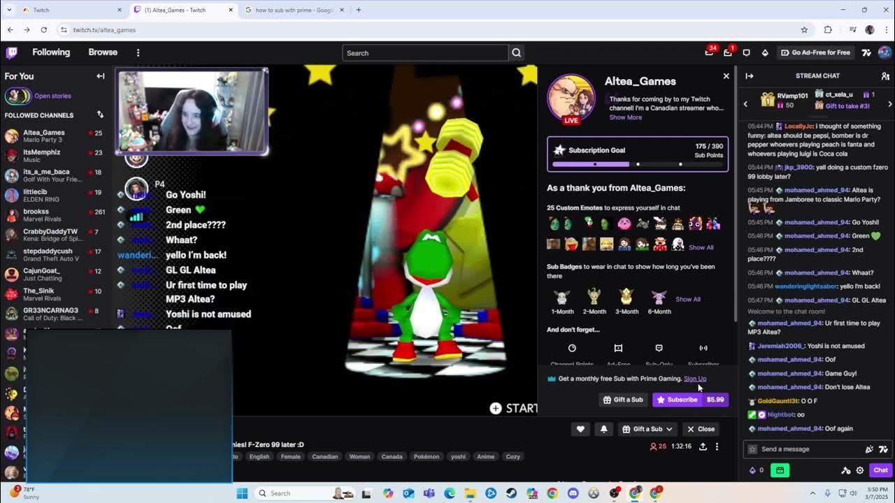The image size is (895, 503).
Task: Expand the Gift a Sub dropdown below the video
Action: [x=647, y=429]
